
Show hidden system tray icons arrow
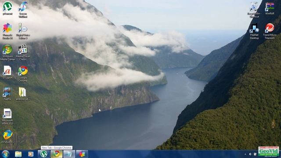[245, 154]
